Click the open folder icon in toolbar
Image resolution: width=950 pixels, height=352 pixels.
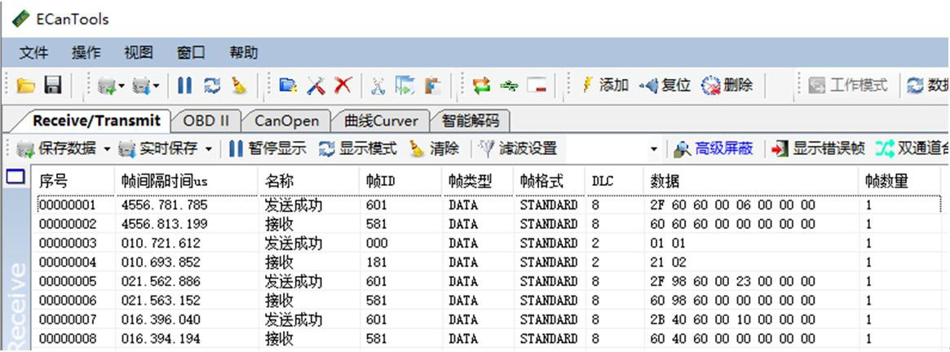26,86
